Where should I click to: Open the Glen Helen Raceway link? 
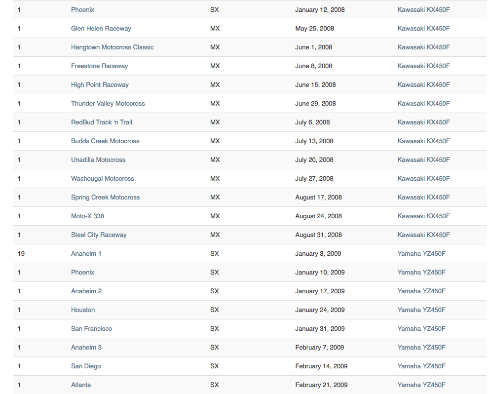pyautogui.click(x=101, y=29)
